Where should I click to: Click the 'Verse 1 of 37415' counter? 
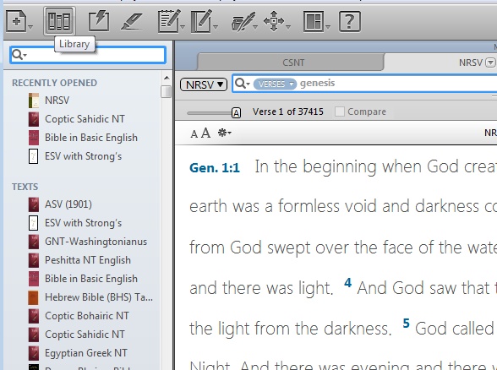pyautogui.click(x=287, y=112)
